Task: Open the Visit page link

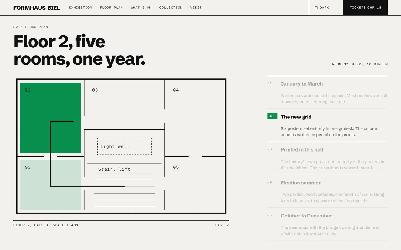Action: click(x=196, y=7)
